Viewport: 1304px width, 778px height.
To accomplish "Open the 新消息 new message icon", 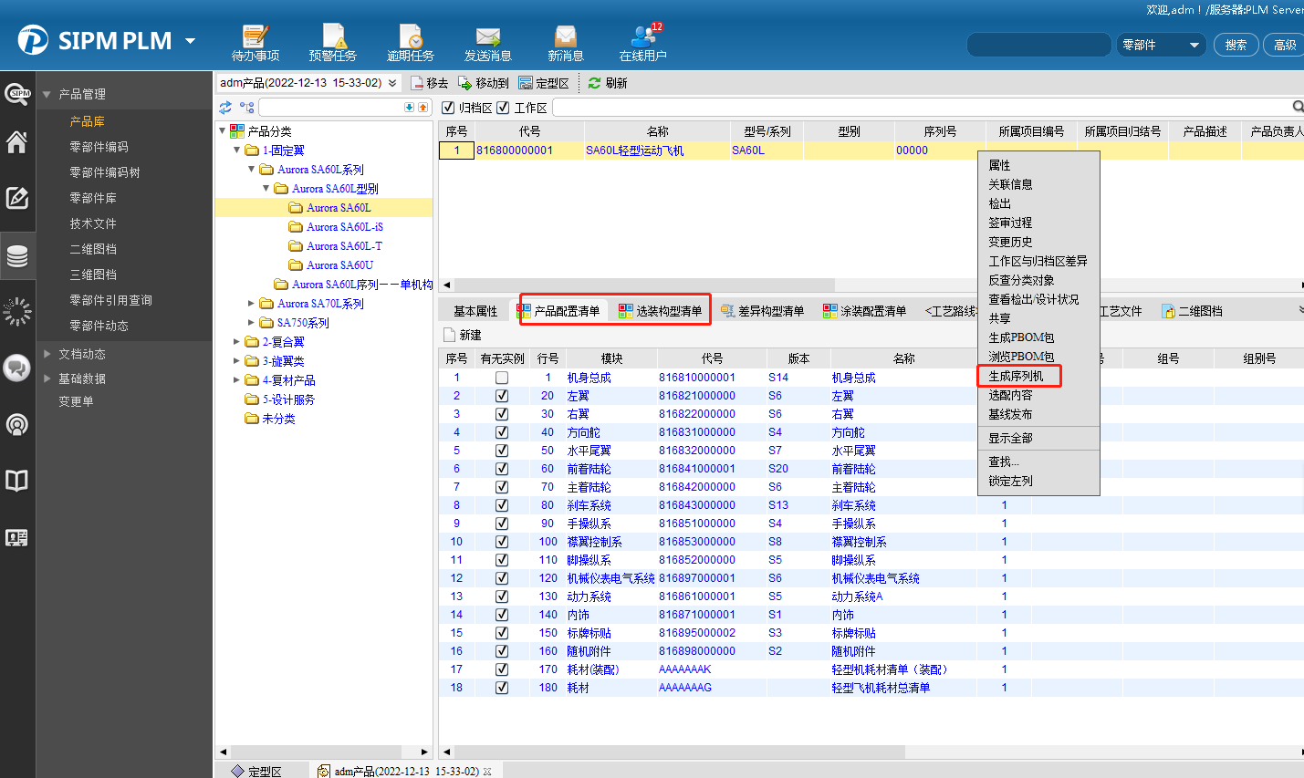I will pyautogui.click(x=565, y=36).
